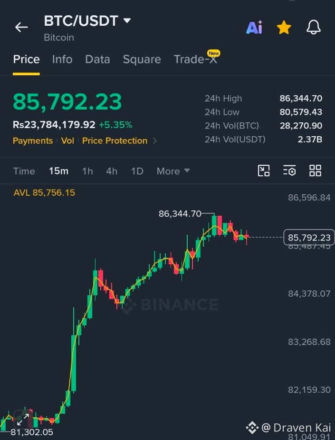Screen dimensions: 335x440
Task: Select the 4h timeframe
Action: [x=112, y=171]
